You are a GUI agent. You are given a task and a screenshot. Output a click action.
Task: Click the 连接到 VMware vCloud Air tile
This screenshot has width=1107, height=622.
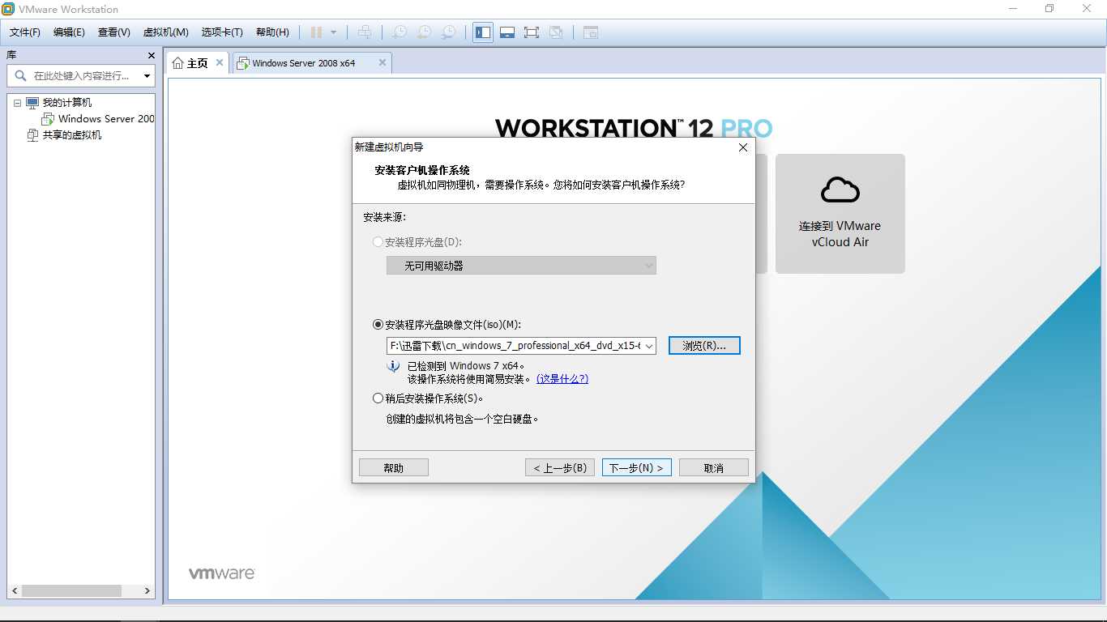click(x=840, y=214)
